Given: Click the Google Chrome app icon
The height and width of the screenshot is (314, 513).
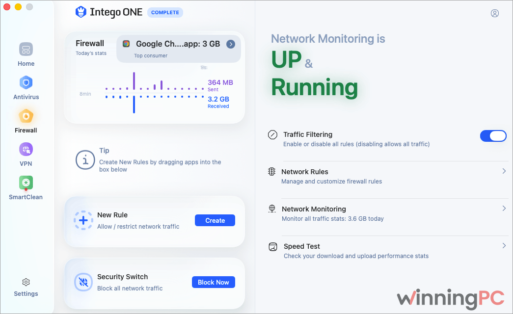Looking at the screenshot, I should click(x=126, y=44).
